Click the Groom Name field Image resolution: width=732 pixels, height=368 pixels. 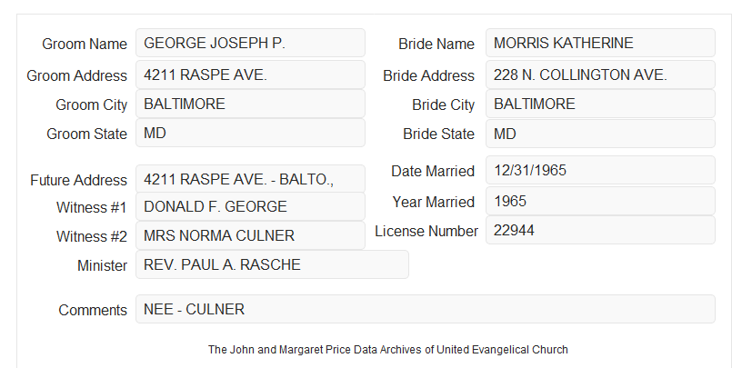tap(250, 43)
